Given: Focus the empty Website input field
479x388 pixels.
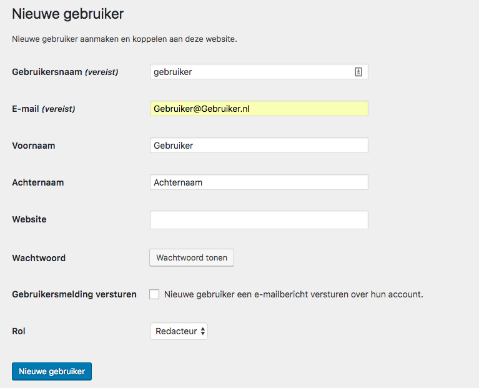Looking at the screenshot, I should click(x=259, y=220).
